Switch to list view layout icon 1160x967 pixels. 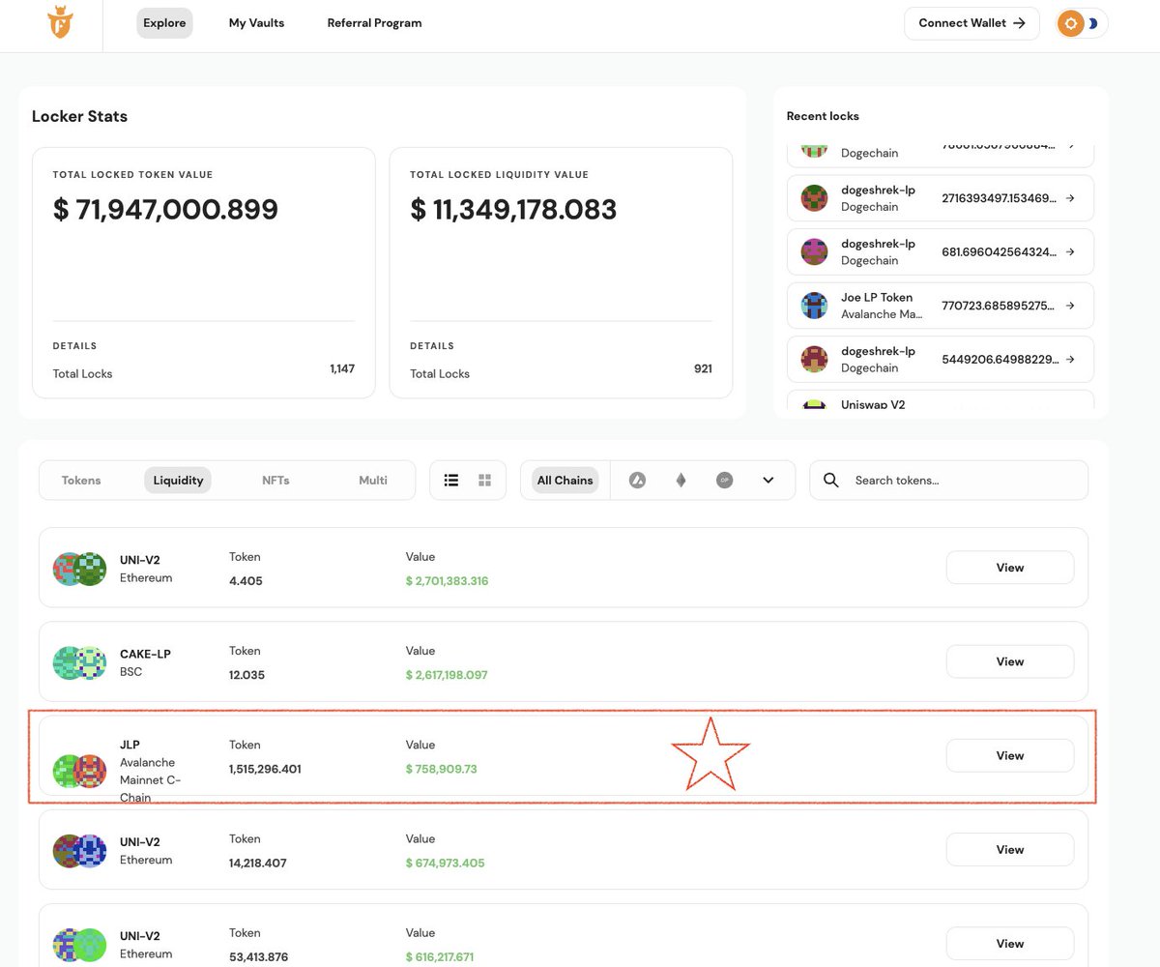[450, 481]
